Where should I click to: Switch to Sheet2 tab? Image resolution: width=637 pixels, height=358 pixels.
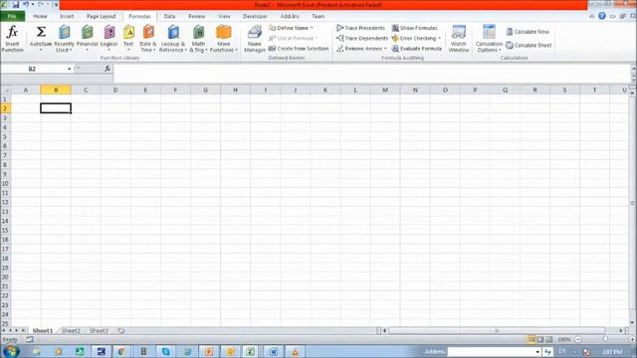click(71, 331)
